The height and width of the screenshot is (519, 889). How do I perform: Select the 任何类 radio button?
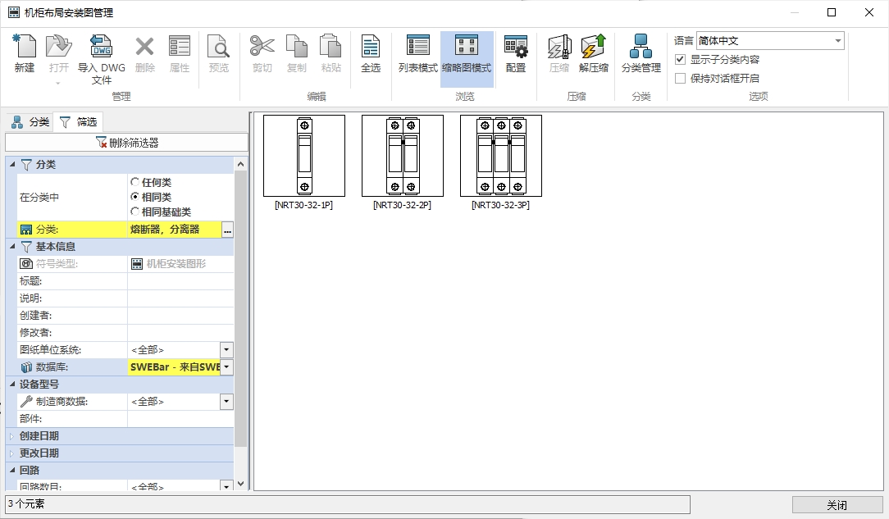(135, 182)
